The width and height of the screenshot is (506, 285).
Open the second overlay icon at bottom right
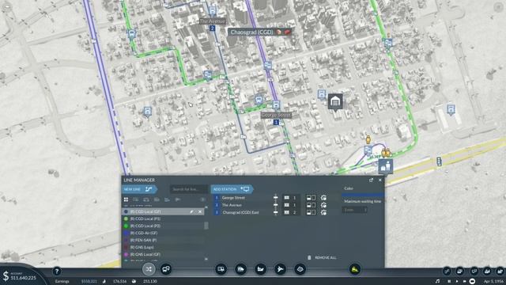click(x=460, y=271)
